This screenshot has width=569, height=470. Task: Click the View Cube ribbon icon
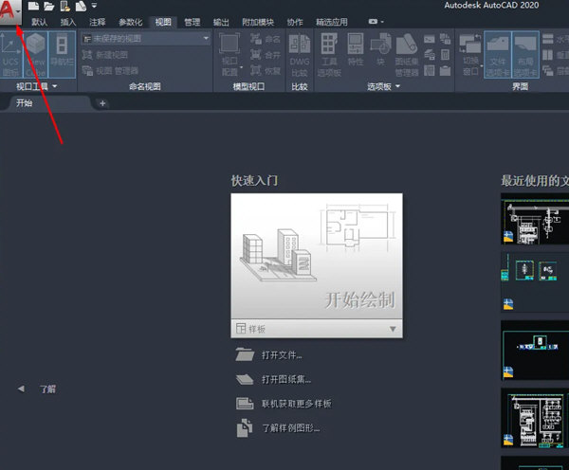pos(36,52)
